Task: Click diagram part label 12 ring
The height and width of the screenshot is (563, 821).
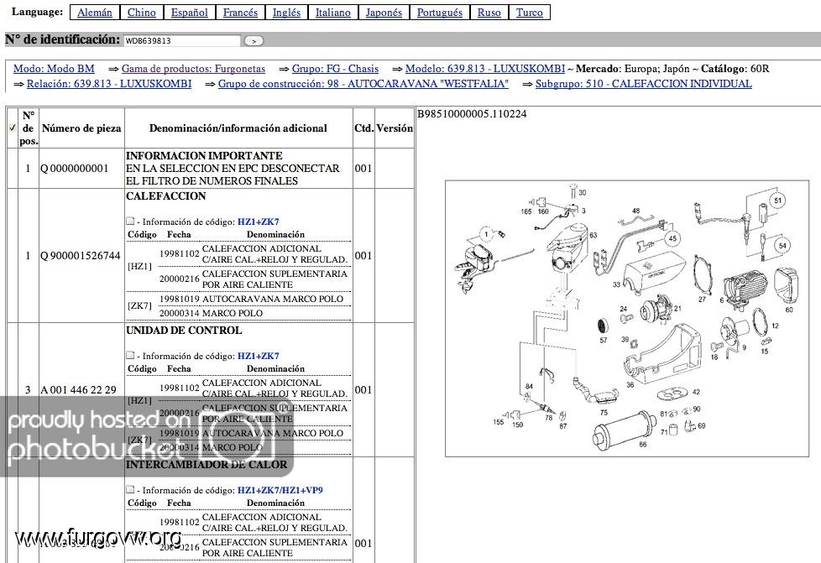Action: pyautogui.click(x=775, y=326)
